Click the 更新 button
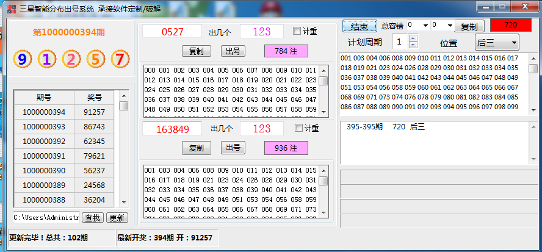542x252 pixels. coord(117,217)
